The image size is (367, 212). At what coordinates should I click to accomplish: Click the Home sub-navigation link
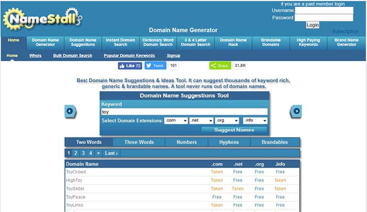pyautogui.click(x=12, y=56)
